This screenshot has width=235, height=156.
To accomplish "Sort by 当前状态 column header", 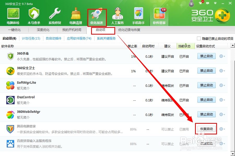I will (186, 46).
